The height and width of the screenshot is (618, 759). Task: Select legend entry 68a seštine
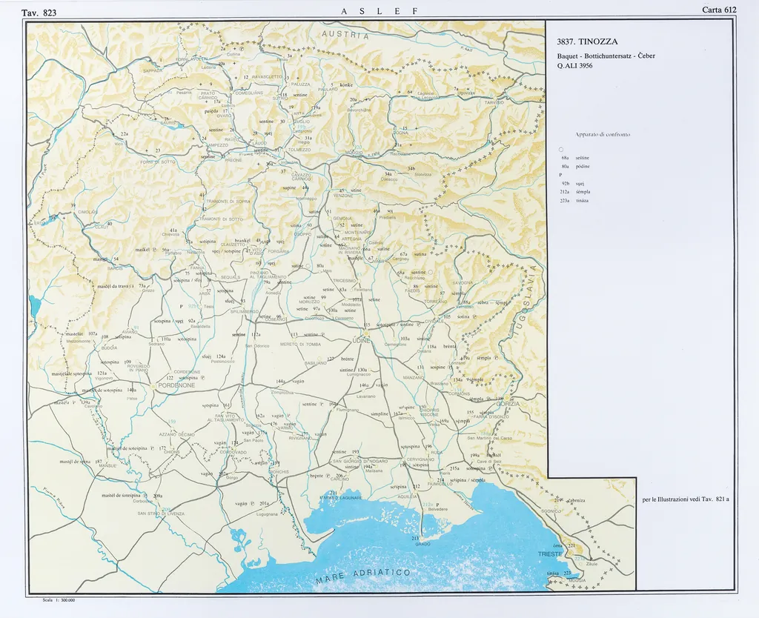pos(575,159)
